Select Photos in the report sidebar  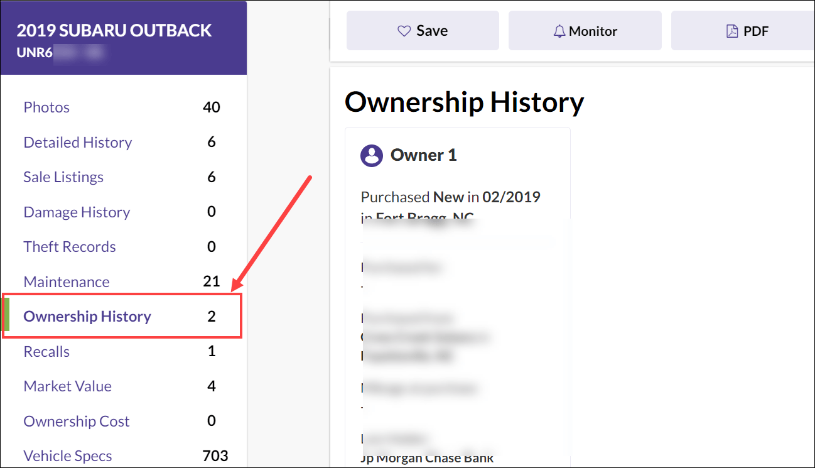[x=46, y=107]
